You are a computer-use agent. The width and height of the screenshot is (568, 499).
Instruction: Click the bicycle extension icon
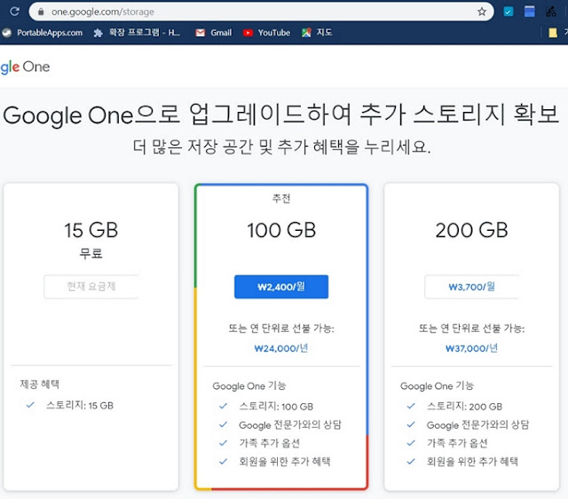[x=551, y=12]
